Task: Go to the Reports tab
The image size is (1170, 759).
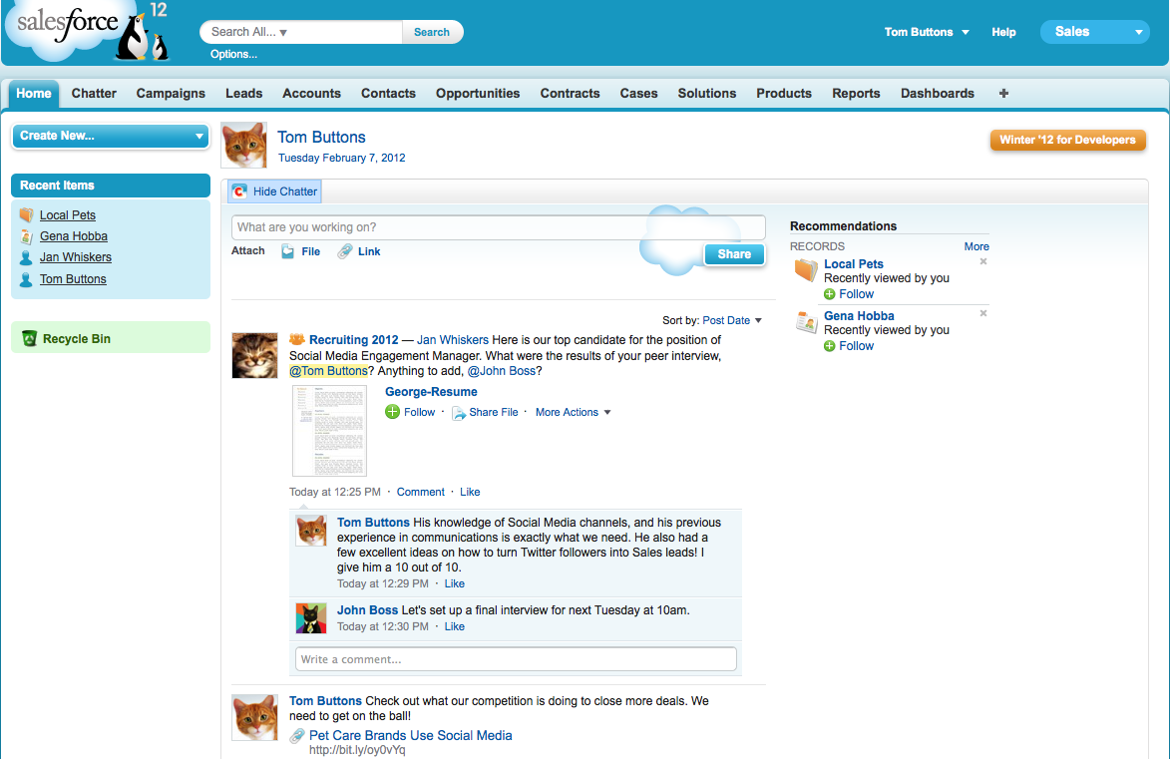Action: (x=856, y=94)
